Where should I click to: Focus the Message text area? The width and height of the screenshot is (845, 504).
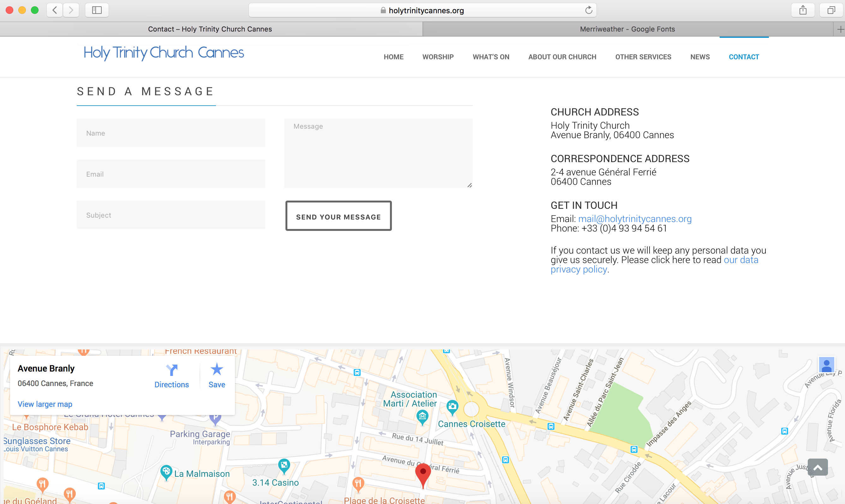pos(378,153)
